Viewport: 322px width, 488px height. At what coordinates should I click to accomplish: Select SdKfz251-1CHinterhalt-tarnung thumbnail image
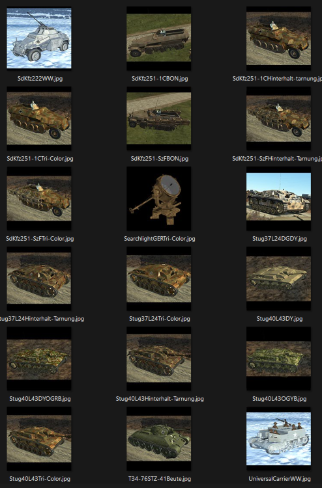coord(278,38)
